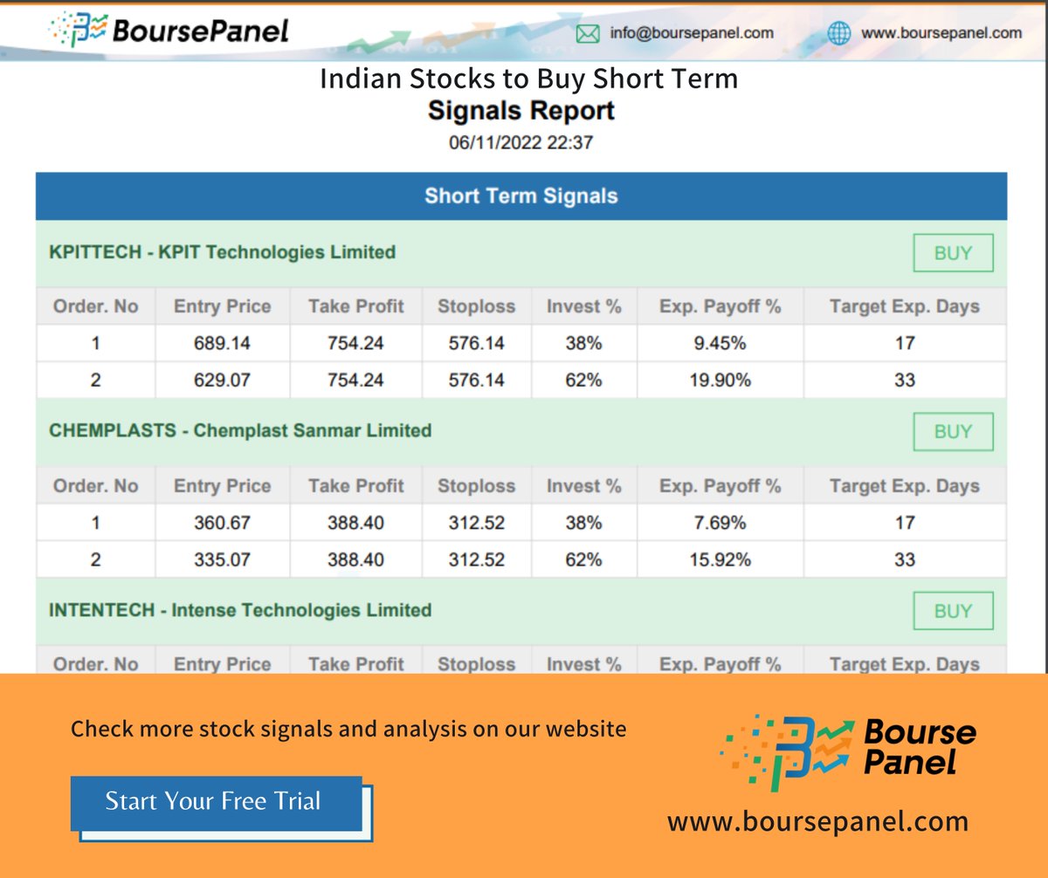The width and height of the screenshot is (1048, 878).
Task: Click CHEMPLASTS - Chemplast Sanmar Limited title
Action: (240, 430)
